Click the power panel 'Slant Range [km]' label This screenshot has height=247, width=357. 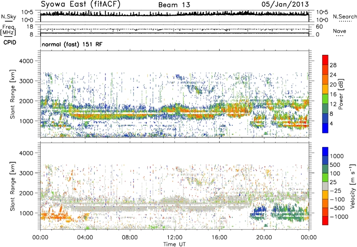pos(12,94)
